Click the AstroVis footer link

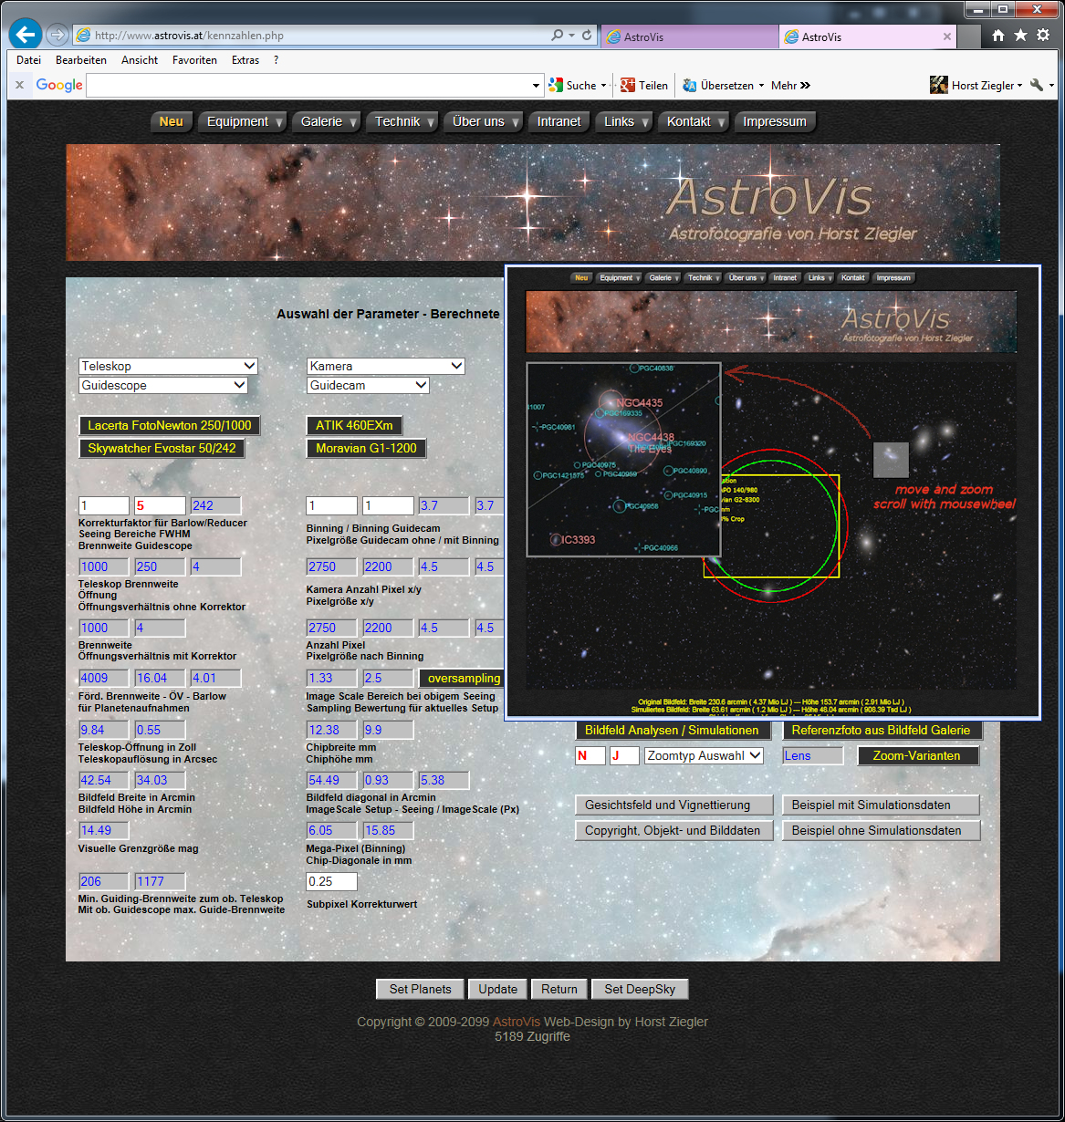tap(517, 1022)
